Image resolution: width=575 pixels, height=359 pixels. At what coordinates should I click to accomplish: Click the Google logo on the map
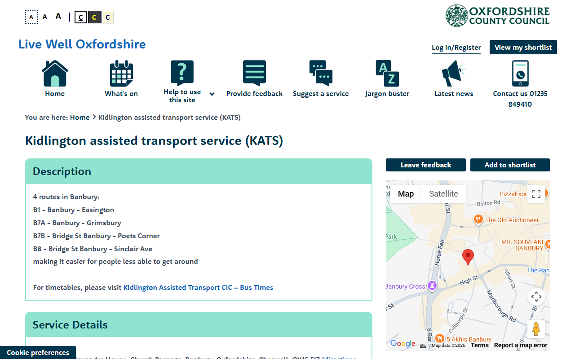coord(403,343)
